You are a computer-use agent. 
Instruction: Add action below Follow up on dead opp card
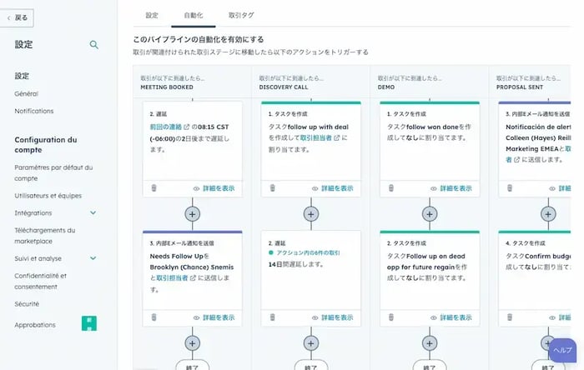click(430, 343)
